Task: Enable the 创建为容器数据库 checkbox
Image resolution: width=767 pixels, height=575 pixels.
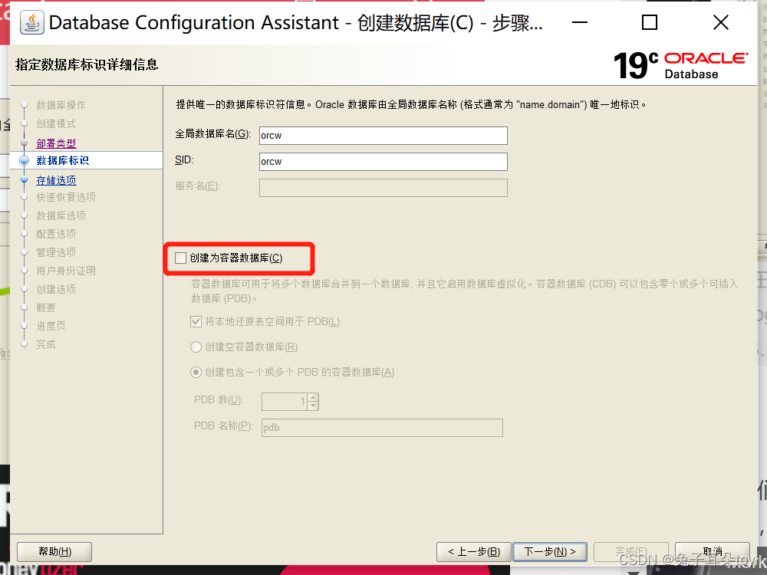Action: [181, 258]
